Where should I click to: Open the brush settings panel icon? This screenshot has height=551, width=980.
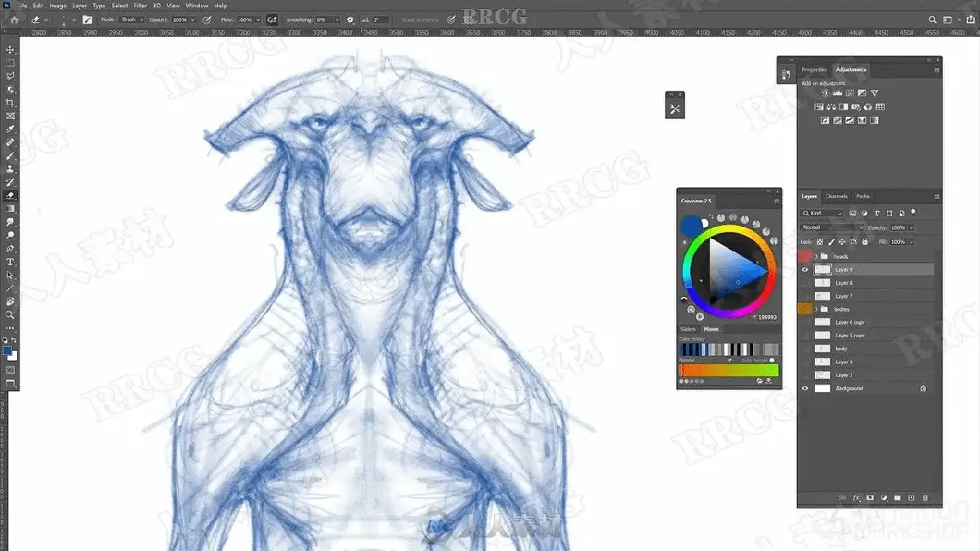(87, 19)
